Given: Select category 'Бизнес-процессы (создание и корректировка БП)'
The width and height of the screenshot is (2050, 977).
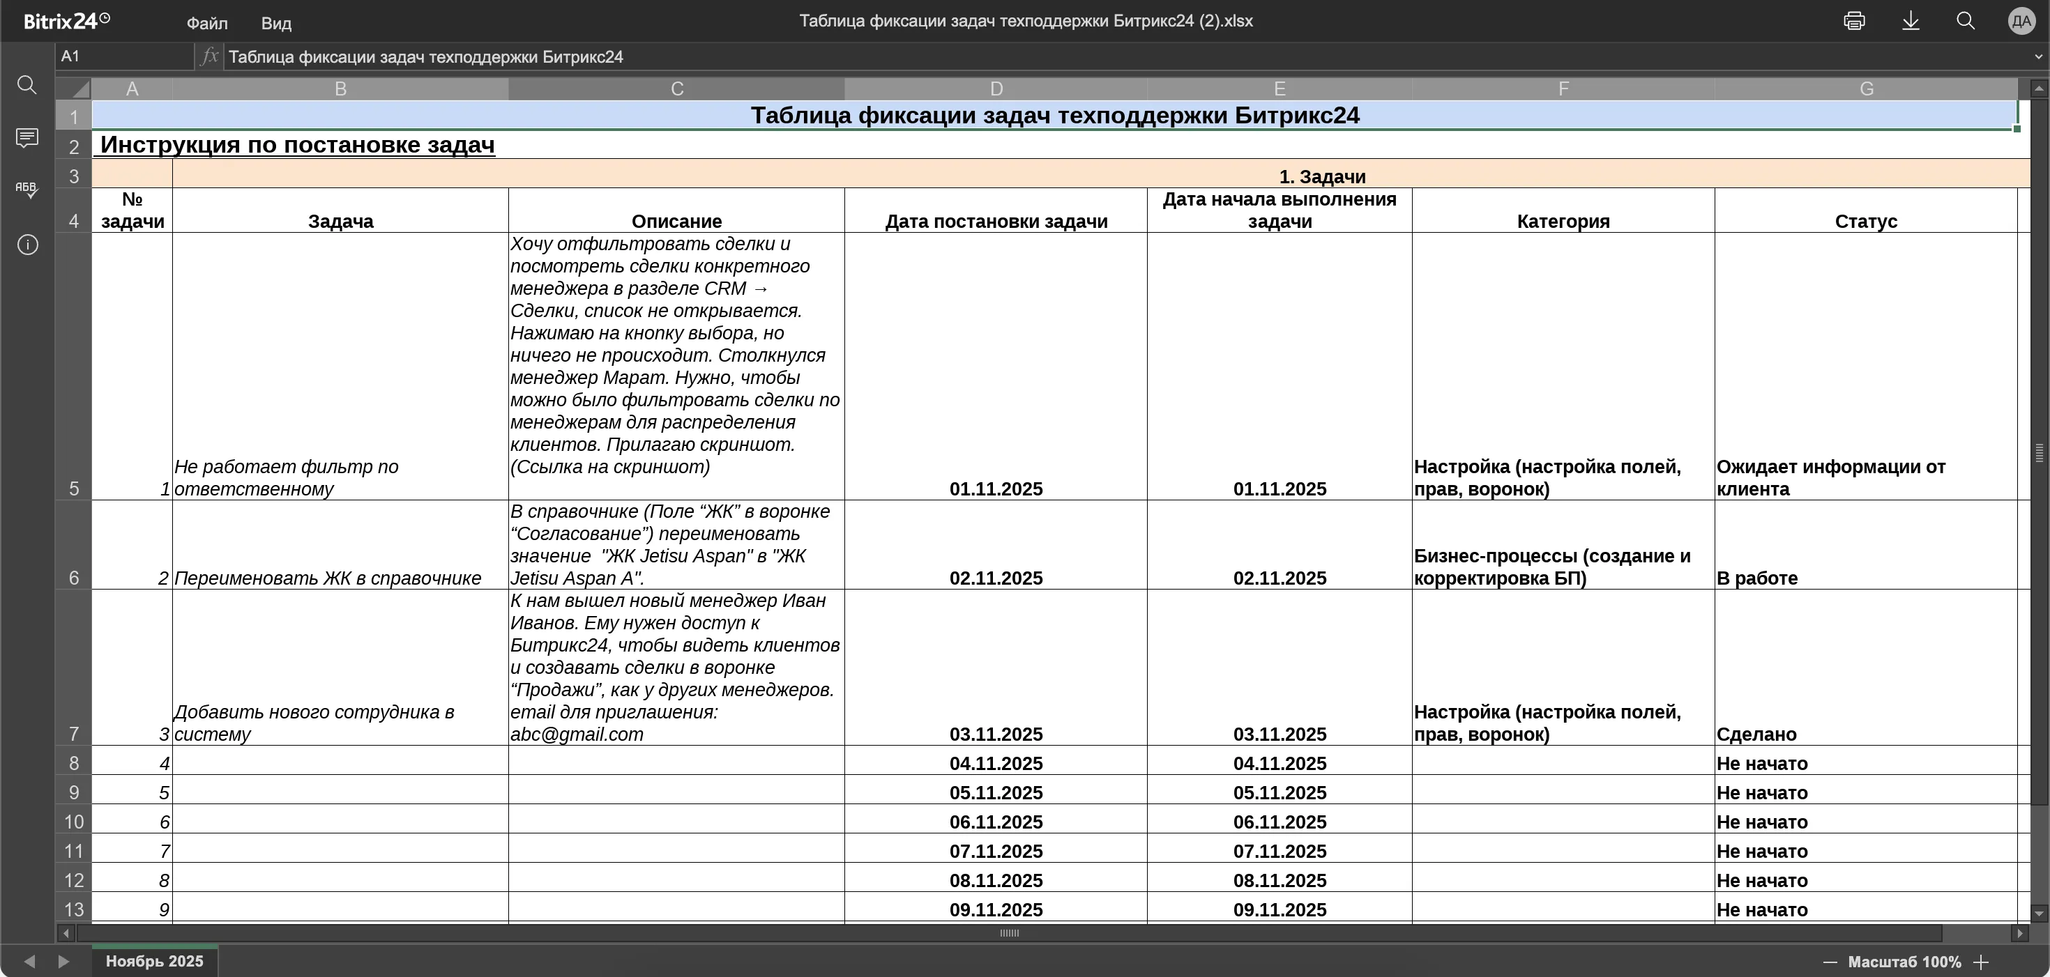Looking at the screenshot, I should pos(1564,545).
